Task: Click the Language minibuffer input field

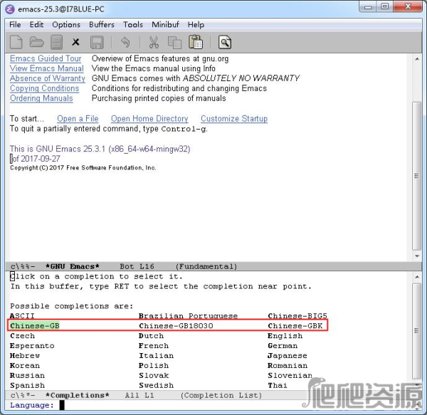Action: pyautogui.click(x=212, y=405)
